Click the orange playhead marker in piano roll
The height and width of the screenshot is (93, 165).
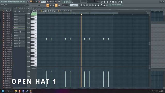(81, 14)
